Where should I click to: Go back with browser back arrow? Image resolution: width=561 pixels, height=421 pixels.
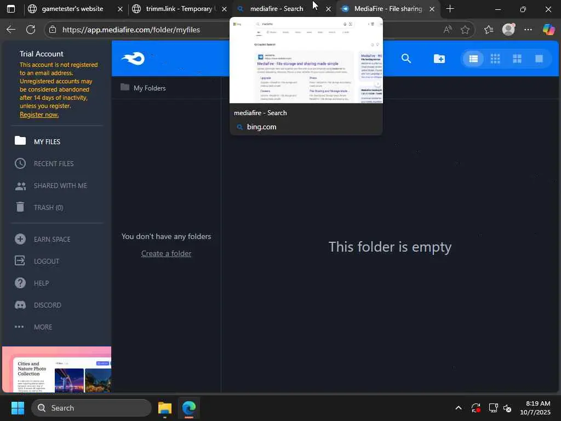tap(11, 30)
